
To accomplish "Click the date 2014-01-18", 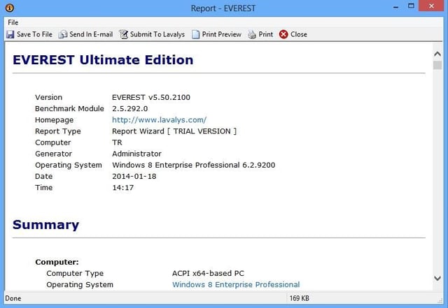I will click(134, 176).
